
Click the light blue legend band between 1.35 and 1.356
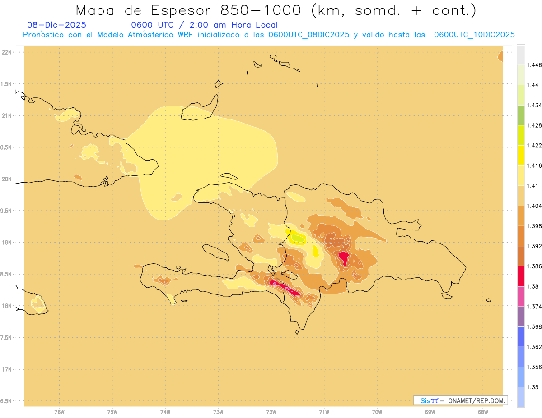point(521,377)
